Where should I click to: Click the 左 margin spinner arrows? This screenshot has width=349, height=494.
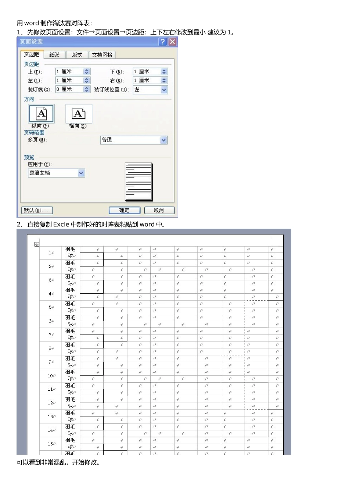coord(87,80)
